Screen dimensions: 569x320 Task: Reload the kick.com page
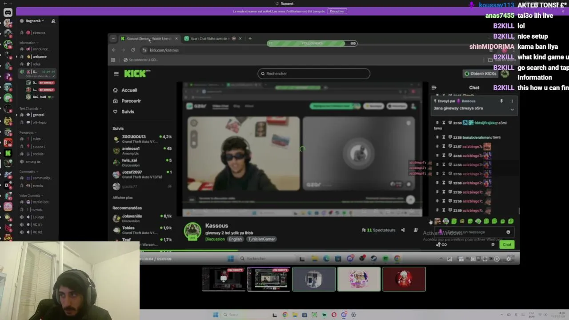(x=132, y=50)
